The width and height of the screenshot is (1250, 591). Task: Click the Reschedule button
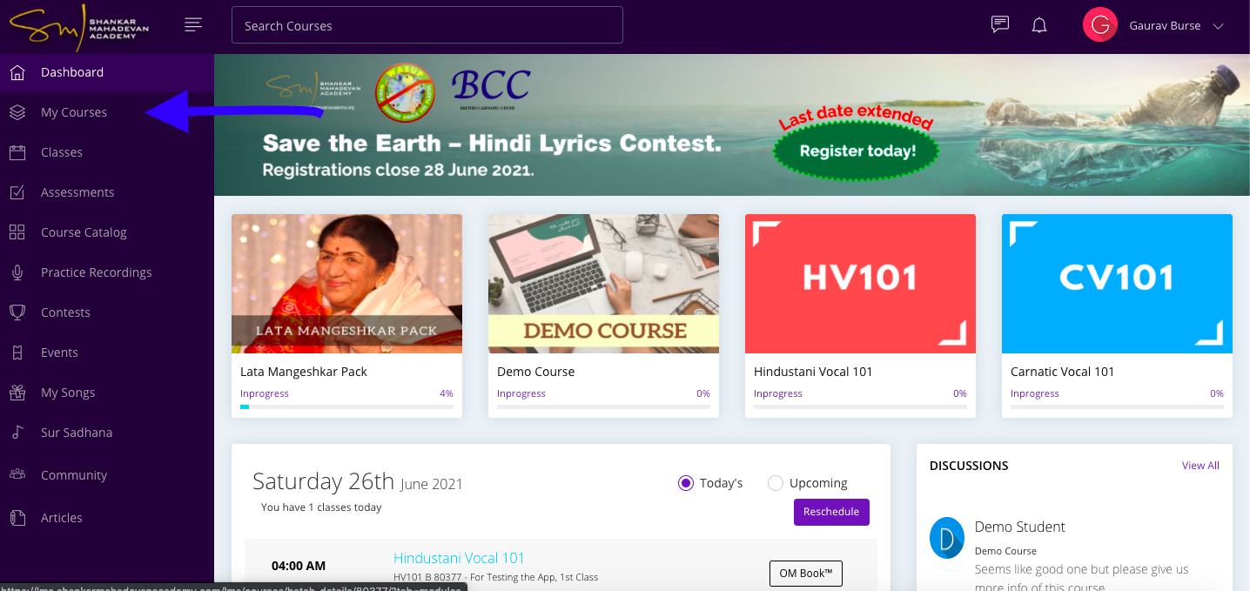(831, 512)
